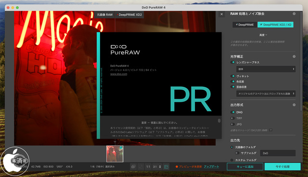This screenshot has width=308, height=177.
Task: Toggle the DNG output format switch
Action: click(x=232, y=112)
